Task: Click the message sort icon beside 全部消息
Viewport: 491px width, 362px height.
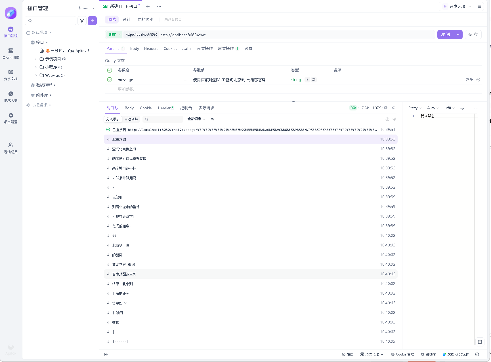Action: pos(213,119)
